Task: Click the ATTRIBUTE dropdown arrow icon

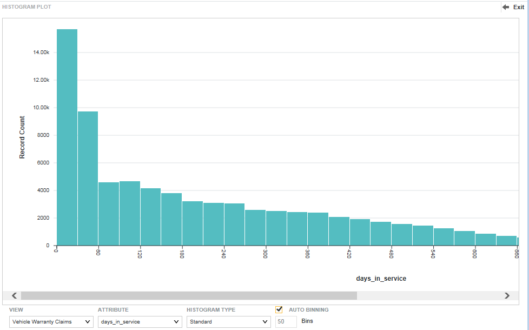Action: (176, 321)
